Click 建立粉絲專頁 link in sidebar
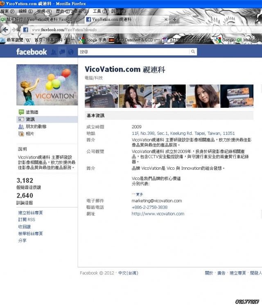Image resolution: width=262 pixels, height=305 pixels. (30, 213)
